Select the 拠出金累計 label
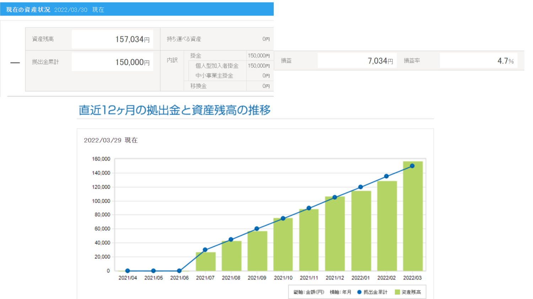This screenshot has width=533, height=299. point(45,62)
